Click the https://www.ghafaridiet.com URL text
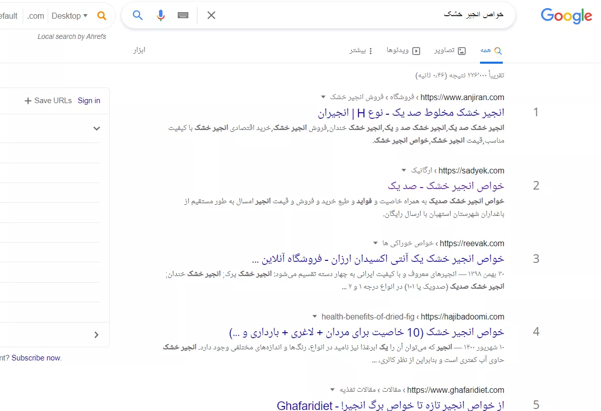Viewport: 601px width, 411px height. pos(456,390)
